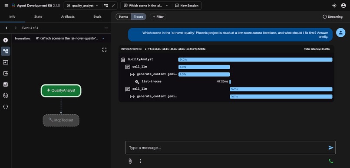Select the list-traces trace row label
This screenshot has width=350, height=168.
point(152,81)
